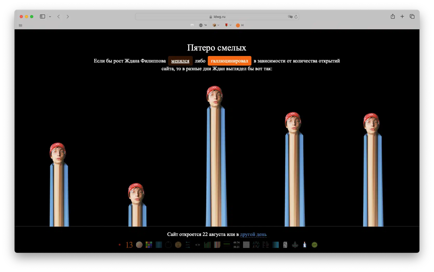This screenshot has width=434, height=272.
Task: Go back to the previous page
Action: [x=59, y=17]
